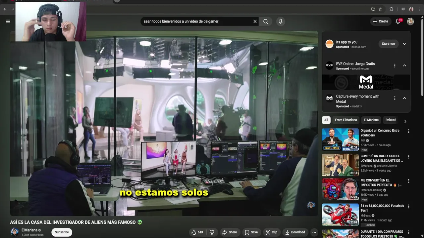Select the Related chip
This screenshot has height=238, width=424.
tap(391, 120)
